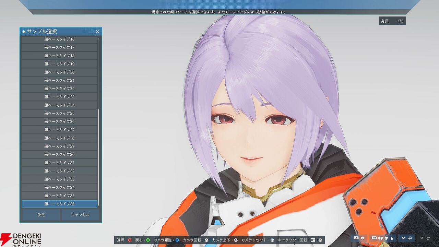Click the 身長 179 height indicator

click(x=392, y=21)
